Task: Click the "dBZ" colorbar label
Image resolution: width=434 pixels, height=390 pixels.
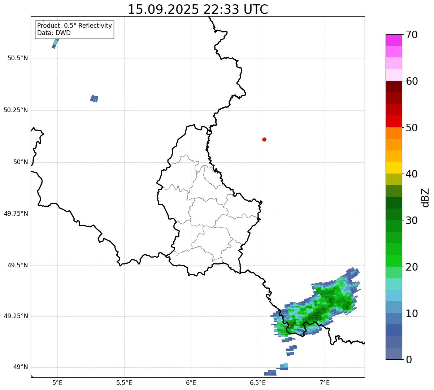Action: coord(425,197)
